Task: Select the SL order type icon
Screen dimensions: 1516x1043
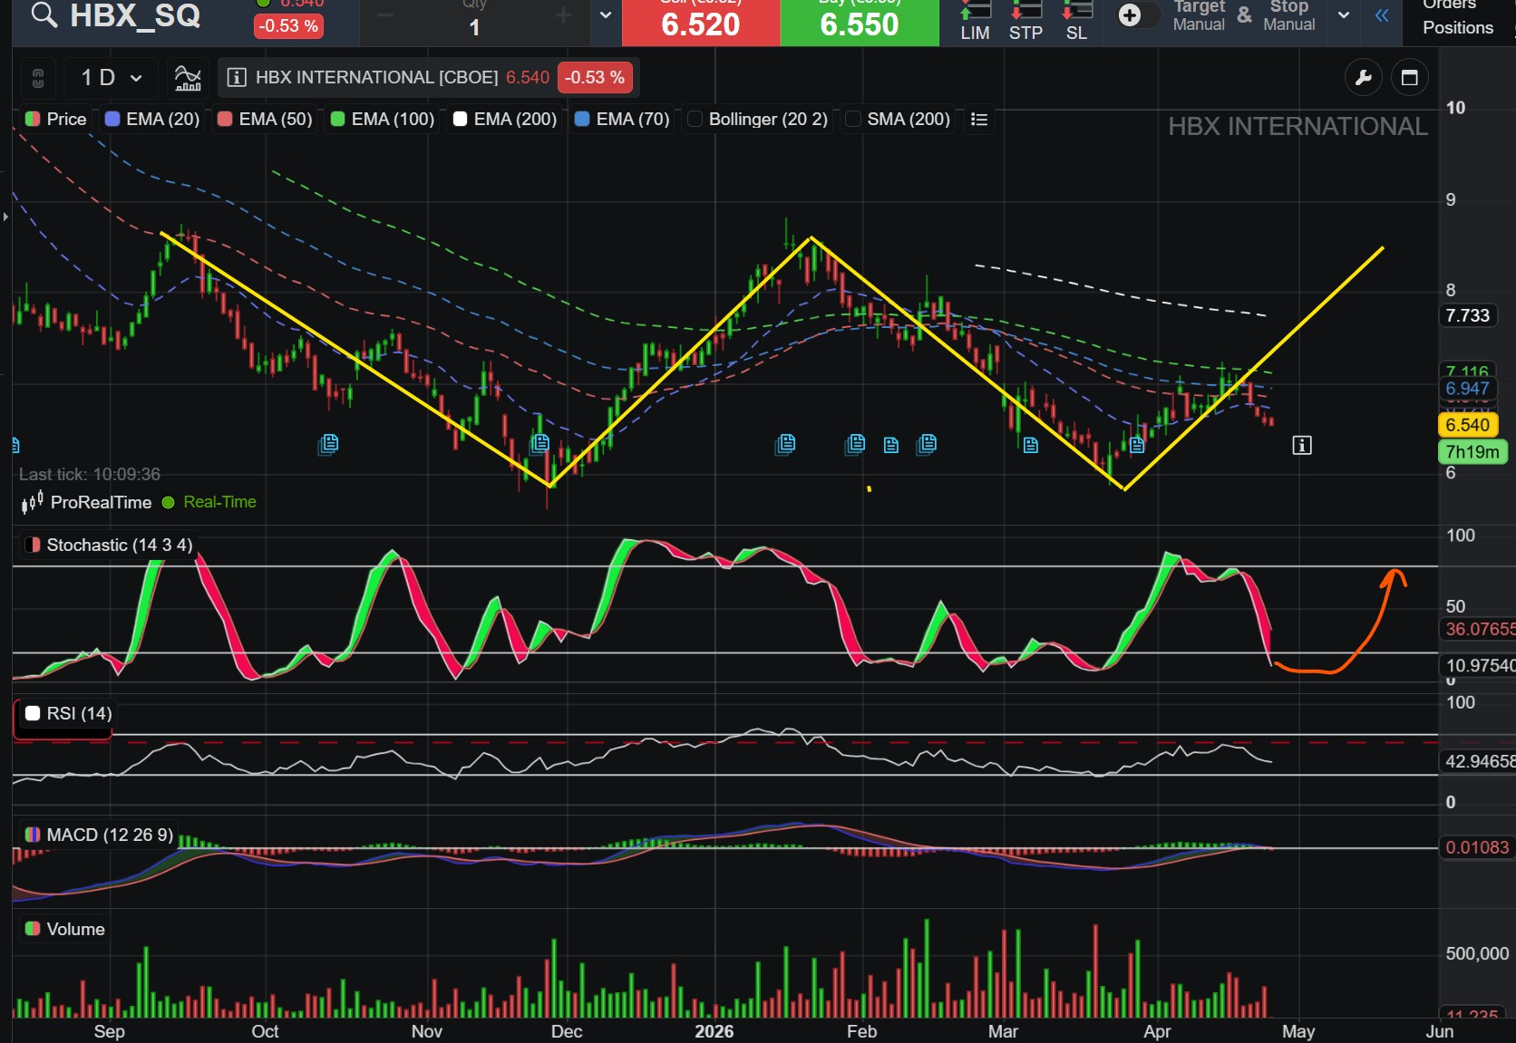Action: point(1076,22)
